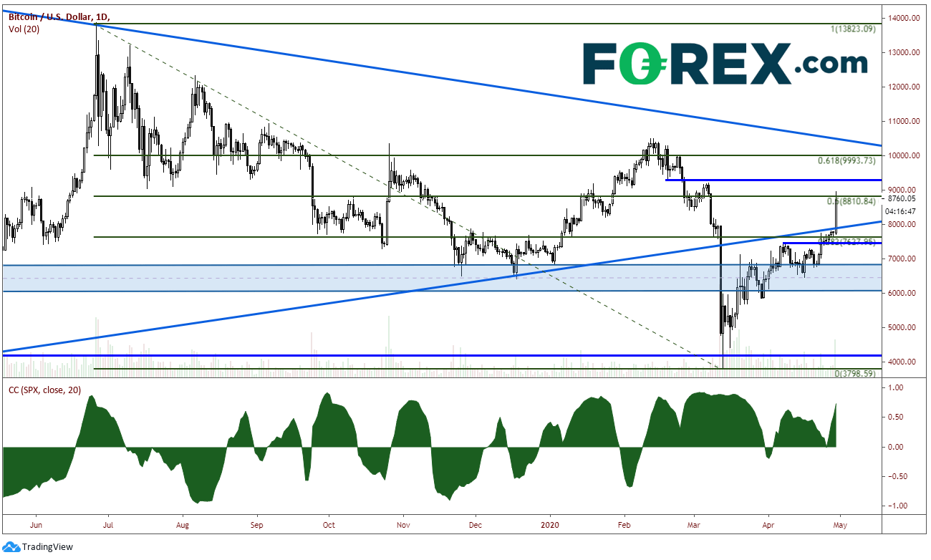Screen dimensions: 931x560
Task: Click the 0(3798.59) Fibonacci label
Action: coord(854,374)
